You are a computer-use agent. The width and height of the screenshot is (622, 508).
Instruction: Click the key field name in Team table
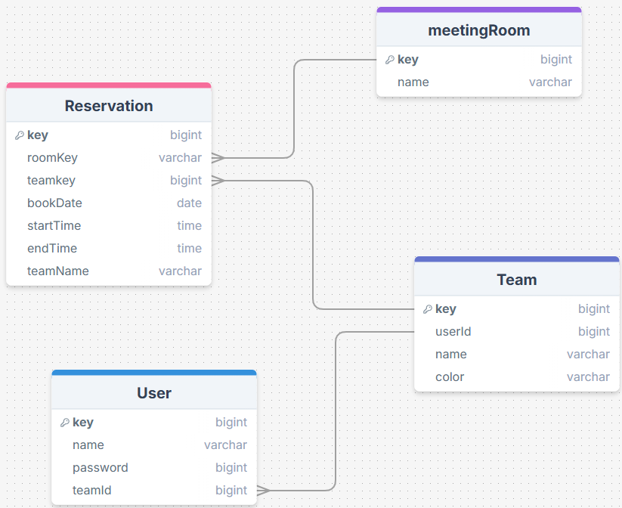445,309
